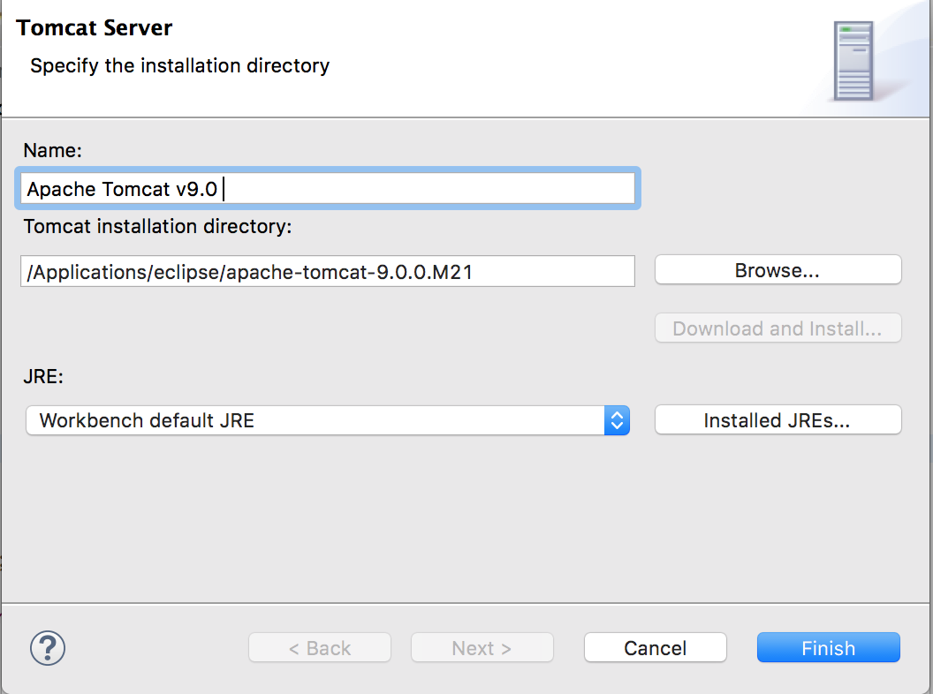This screenshot has width=933, height=694.
Task: Click the "Name:" label
Action: (52, 150)
